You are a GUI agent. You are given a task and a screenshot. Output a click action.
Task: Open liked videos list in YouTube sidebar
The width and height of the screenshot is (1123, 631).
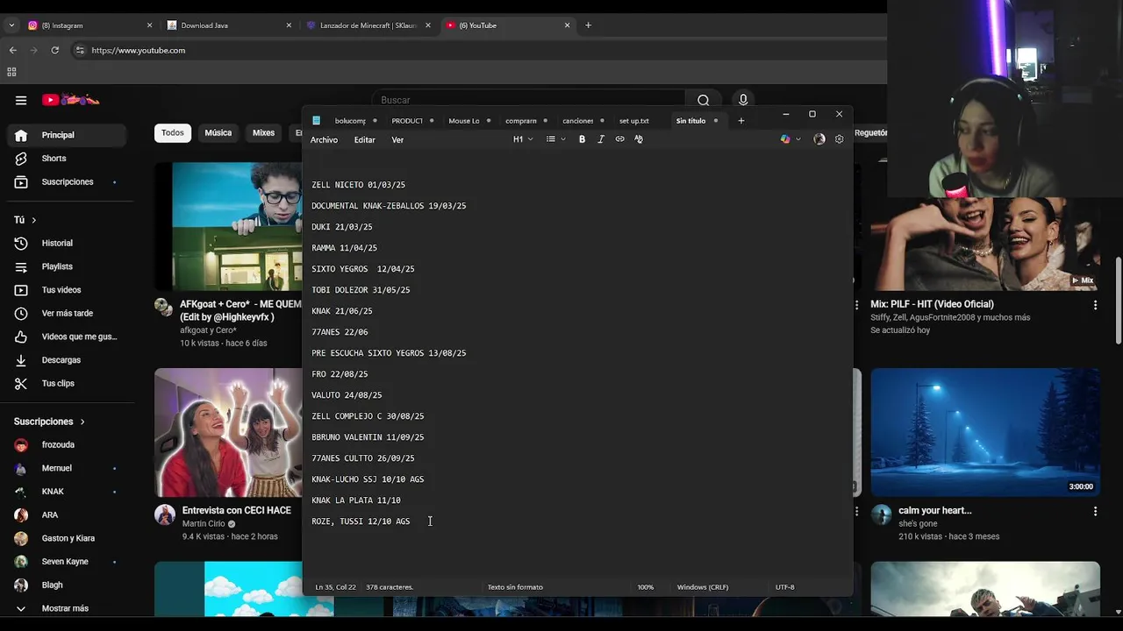pos(67,337)
